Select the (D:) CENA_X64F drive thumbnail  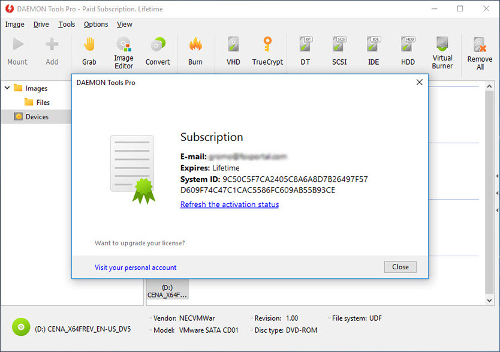[167, 290]
